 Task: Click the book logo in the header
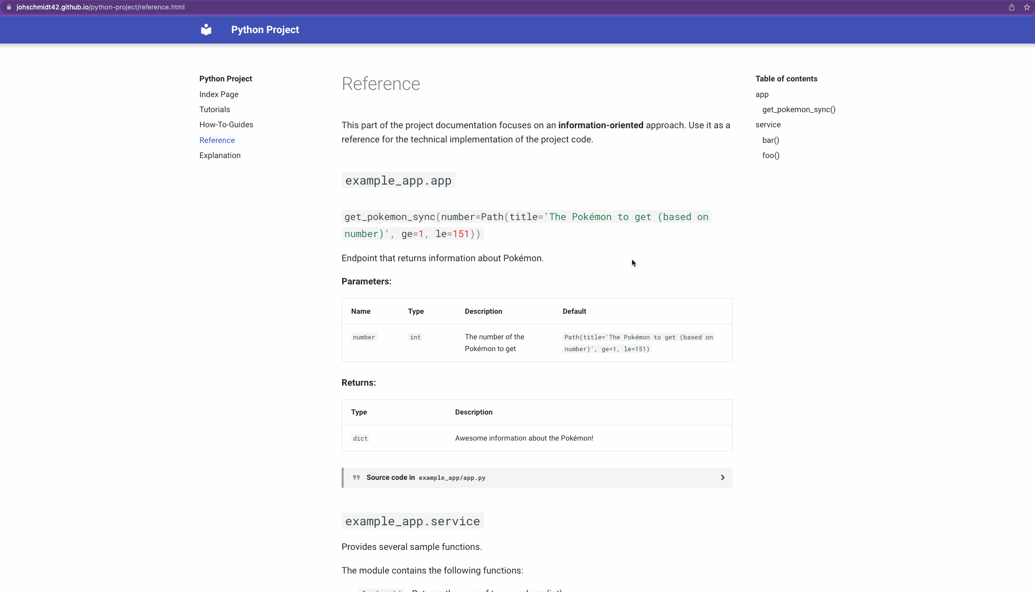pos(206,29)
